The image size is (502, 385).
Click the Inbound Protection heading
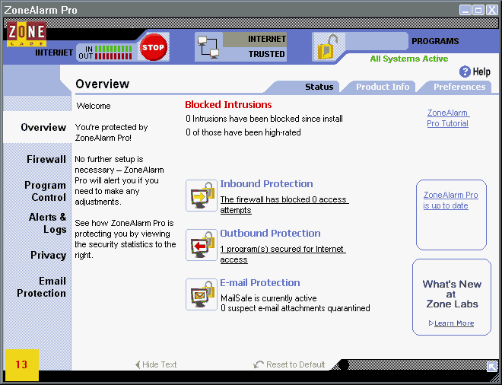point(266,184)
